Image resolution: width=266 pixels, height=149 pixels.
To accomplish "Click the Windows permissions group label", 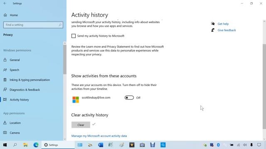I will [x=17, y=50].
